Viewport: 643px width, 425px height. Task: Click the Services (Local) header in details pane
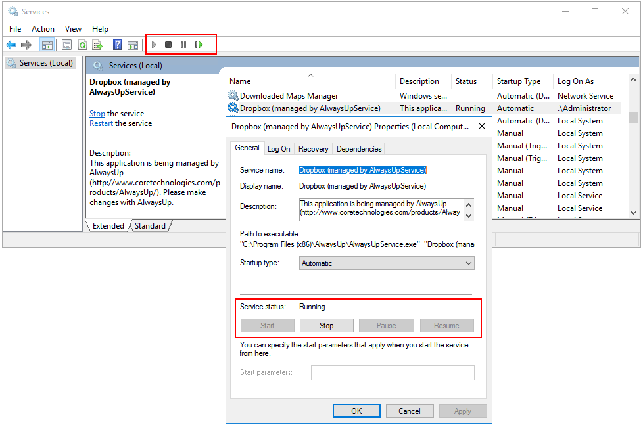tap(135, 66)
